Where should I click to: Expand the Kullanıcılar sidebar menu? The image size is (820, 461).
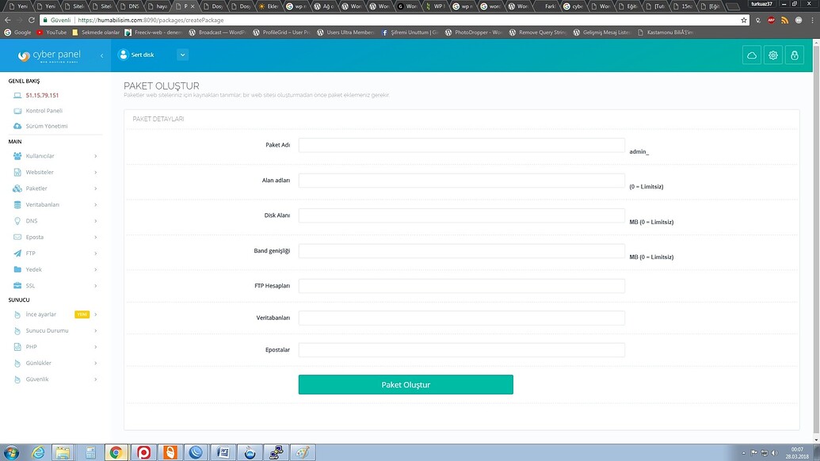tap(54, 156)
